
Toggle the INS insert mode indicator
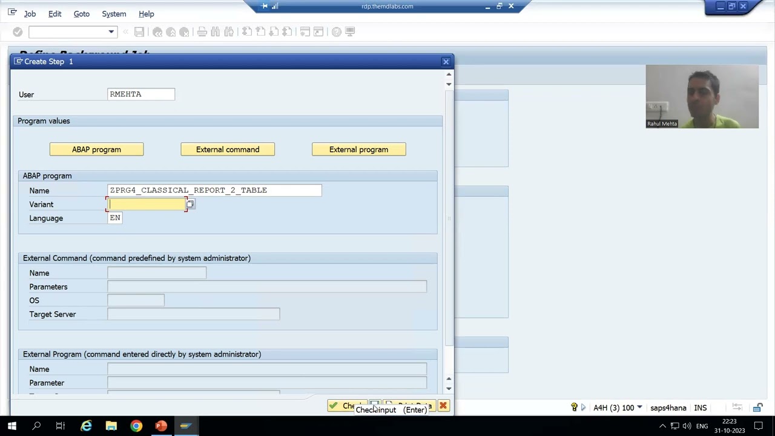tap(701, 408)
